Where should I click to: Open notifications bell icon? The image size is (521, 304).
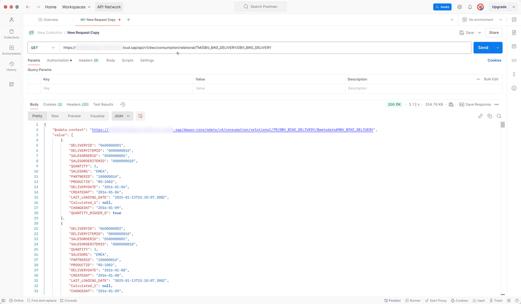(x=470, y=7)
